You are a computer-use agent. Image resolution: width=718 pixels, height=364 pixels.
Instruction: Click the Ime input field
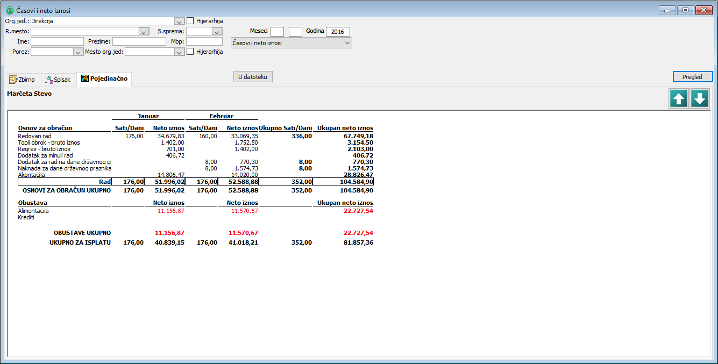pyautogui.click(x=57, y=41)
